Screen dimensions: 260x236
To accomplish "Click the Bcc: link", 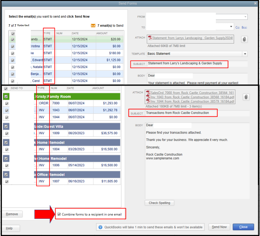I will pos(244,28).
